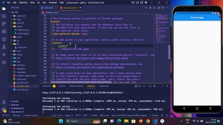Viewport: 223px width, 125px height.
Task: Open analysis_options.yaml file
Action: pyautogui.click(x=26, y=76)
